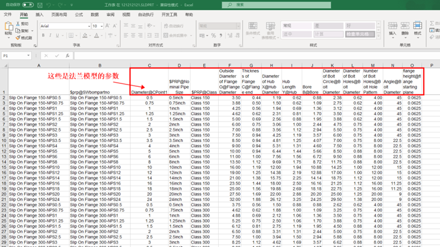Toggle the AutoSave switch
Image resolution: width=440 pixels, height=247 pixels.
pyautogui.click(x=28, y=5)
